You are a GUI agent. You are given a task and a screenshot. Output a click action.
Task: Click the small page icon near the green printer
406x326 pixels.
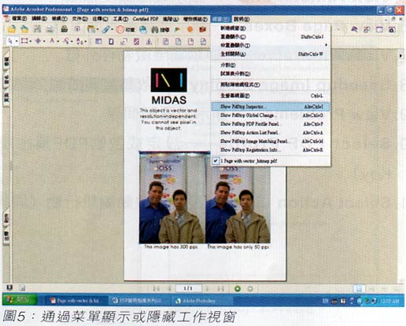(77, 29)
